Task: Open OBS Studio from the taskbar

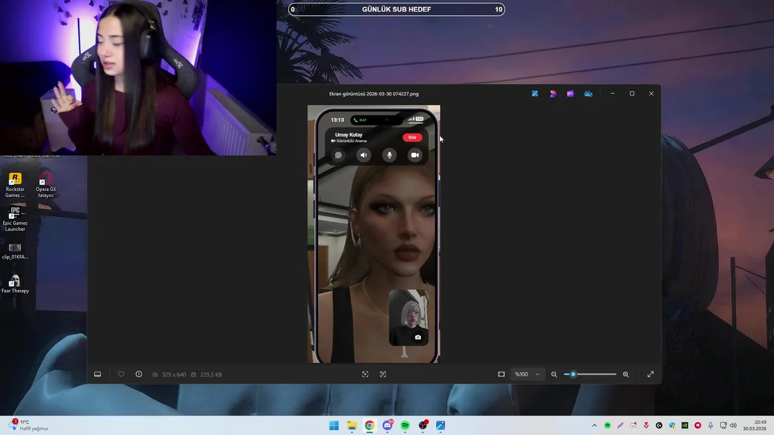Action: 423,425
